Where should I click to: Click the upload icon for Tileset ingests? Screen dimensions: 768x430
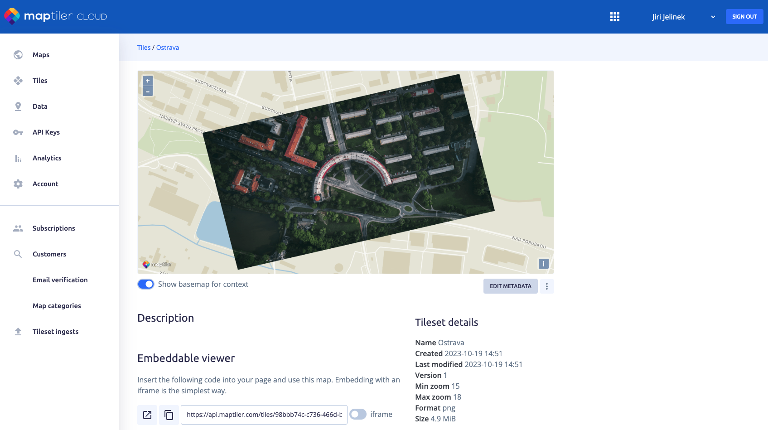(x=18, y=332)
